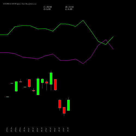This screenshot has width=136, height=136.
Task: Select the 02 Jul date label
Action: click(33, 130)
